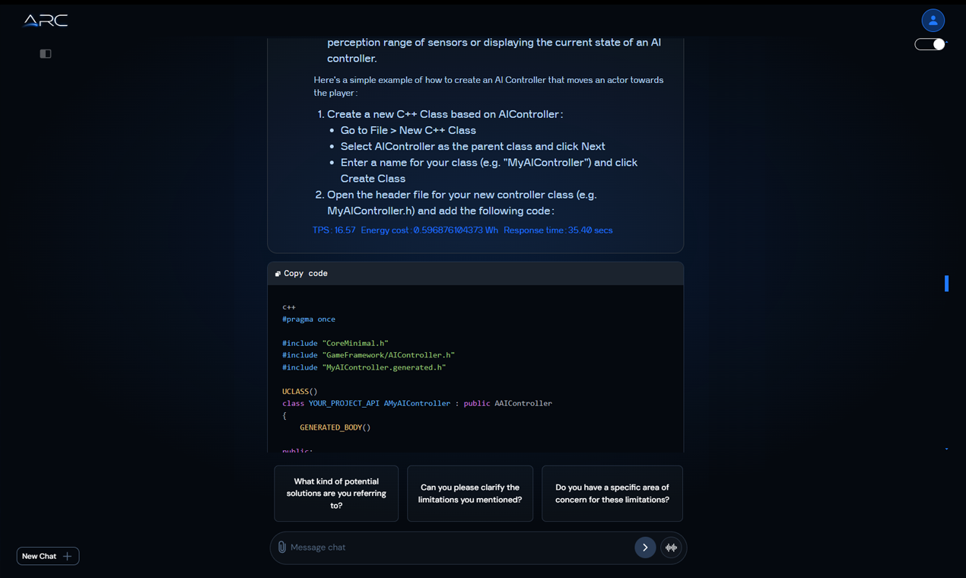Click the 'Enter a name for your class' bullet
966x578 pixels.
[489, 170]
